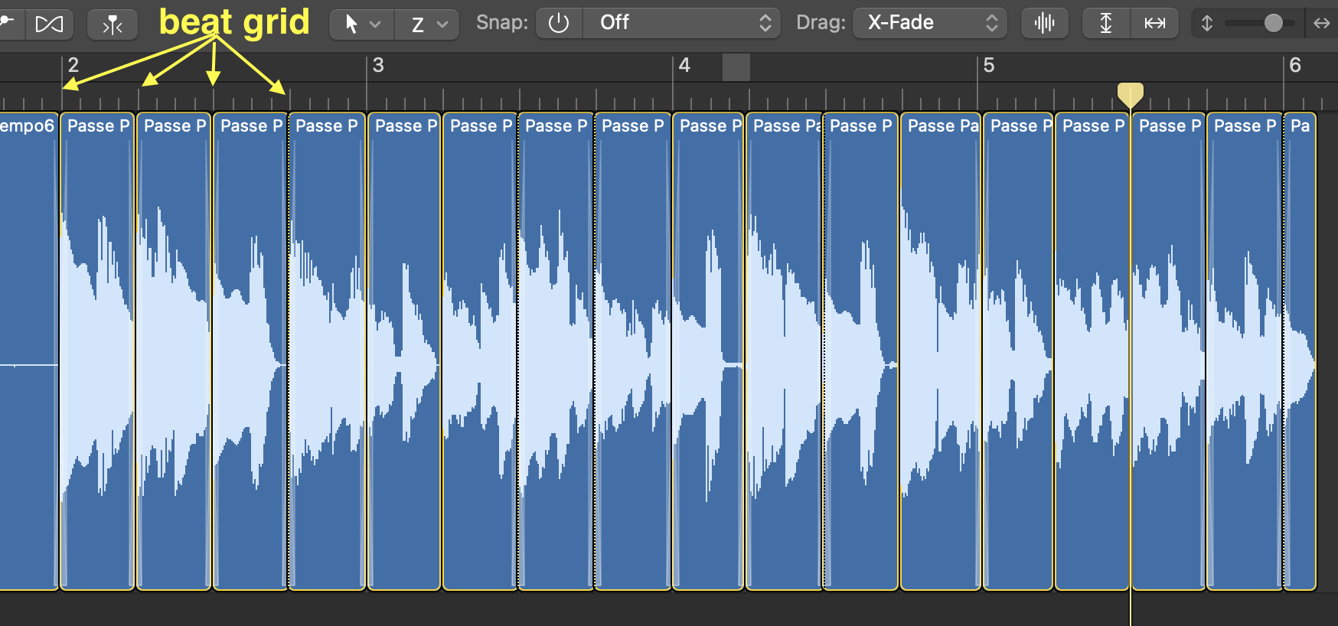This screenshot has height=626, width=1338.
Task: Open the Pointer tool menu
Action: coord(361,24)
